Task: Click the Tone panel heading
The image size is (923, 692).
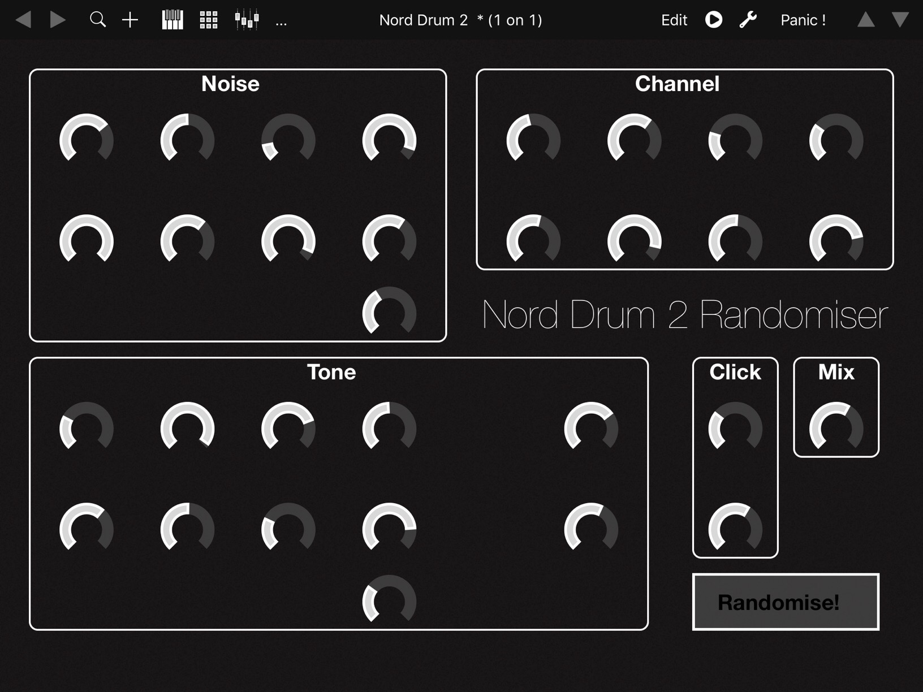Action: [331, 372]
